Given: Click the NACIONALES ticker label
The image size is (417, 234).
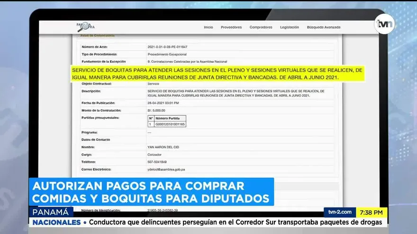Looking at the screenshot, I should pos(56,222).
